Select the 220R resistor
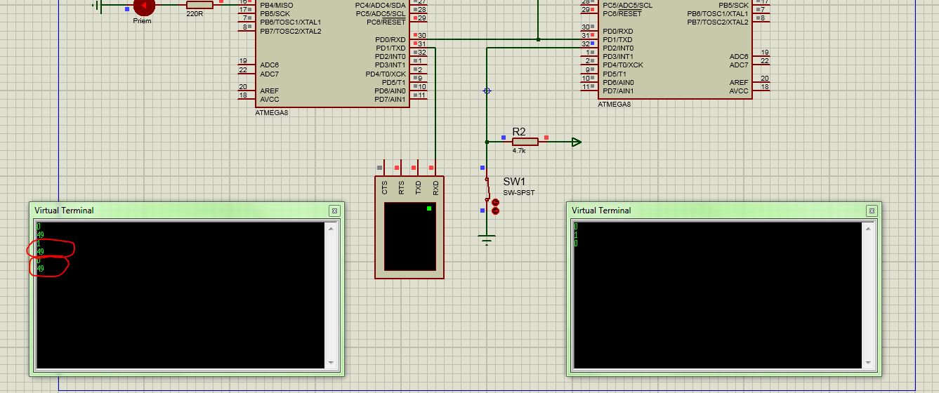The image size is (939, 393). click(199, 4)
